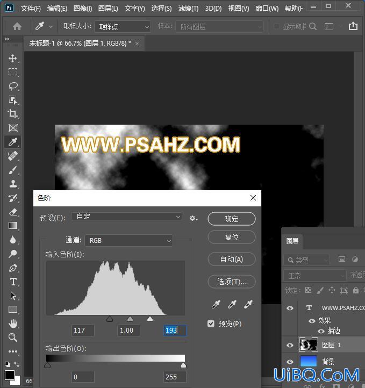This screenshot has height=388, width=365.
Task: Select the History Brush tool
Action: [12, 198]
